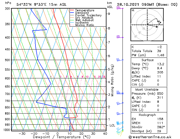Click the PW (cm) value '1.46'
Viewport: 180px width, 139px height.
(161, 55)
